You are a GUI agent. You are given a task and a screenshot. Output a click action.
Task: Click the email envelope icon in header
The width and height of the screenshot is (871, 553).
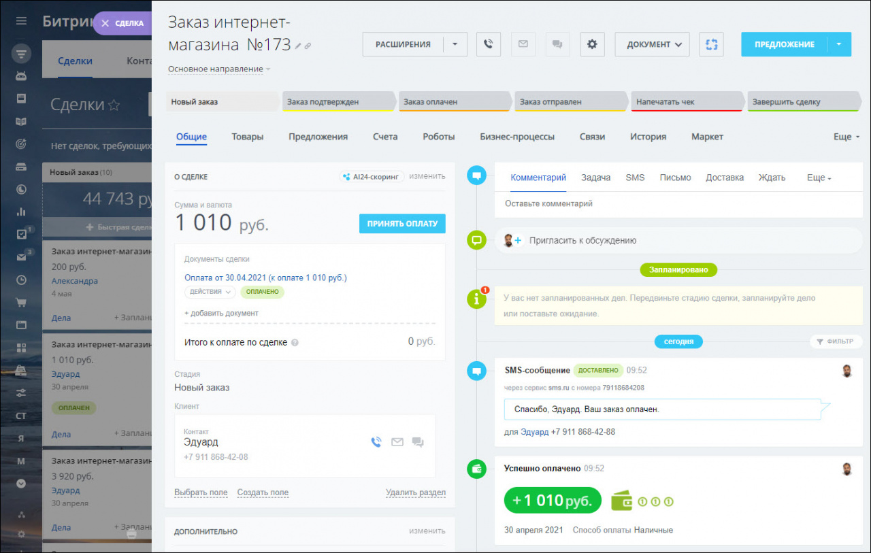[x=523, y=44]
